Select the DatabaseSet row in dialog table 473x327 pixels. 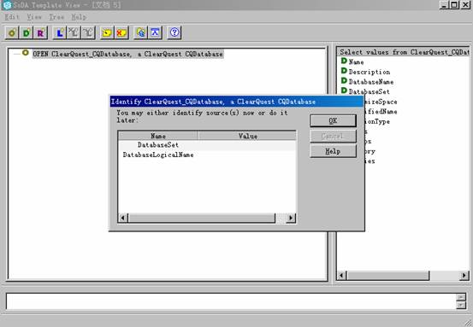point(207,145)
